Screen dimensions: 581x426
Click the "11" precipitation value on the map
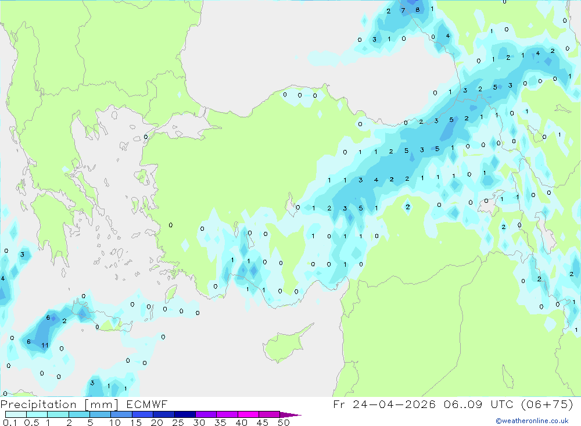point(45,345)
